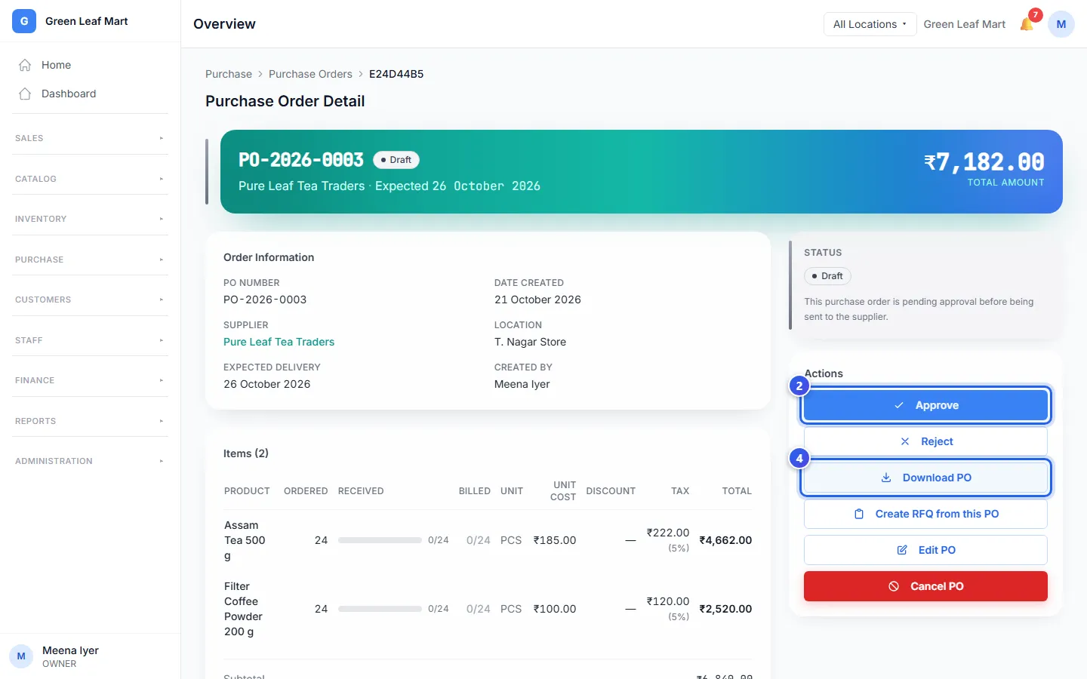Click the checkmark icon on Approve
The height and width of the screenshot is (679, 1087).
[x=899, y=405]
